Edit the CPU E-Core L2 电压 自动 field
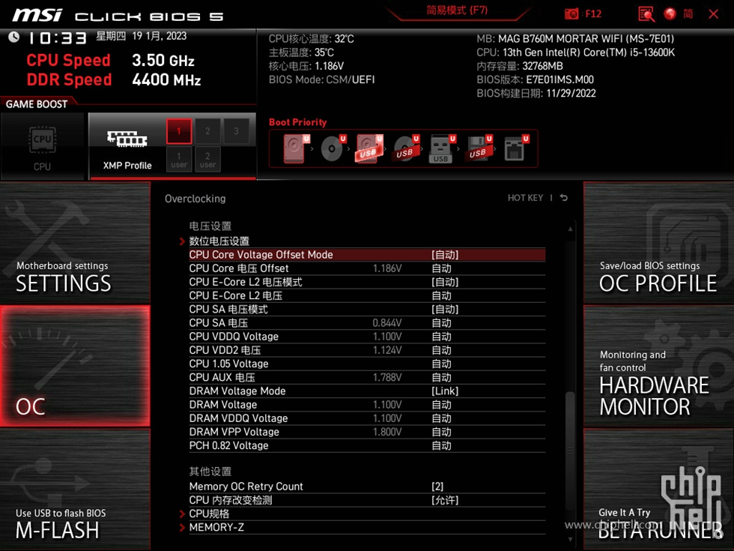Image resolution: width=734 pixels, height=551 pixels. point(441,295)
